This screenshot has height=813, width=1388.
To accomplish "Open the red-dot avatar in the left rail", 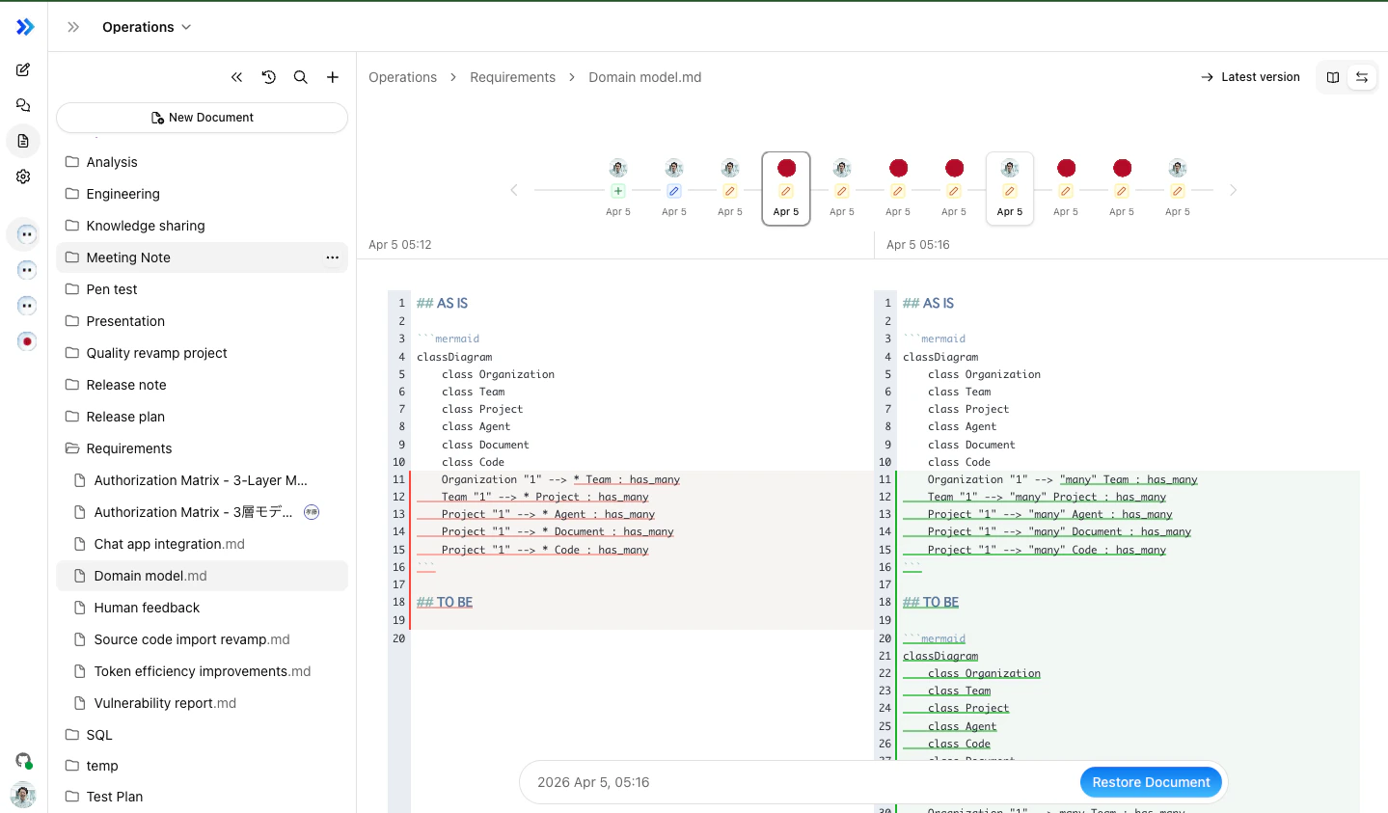I will 27,341.
